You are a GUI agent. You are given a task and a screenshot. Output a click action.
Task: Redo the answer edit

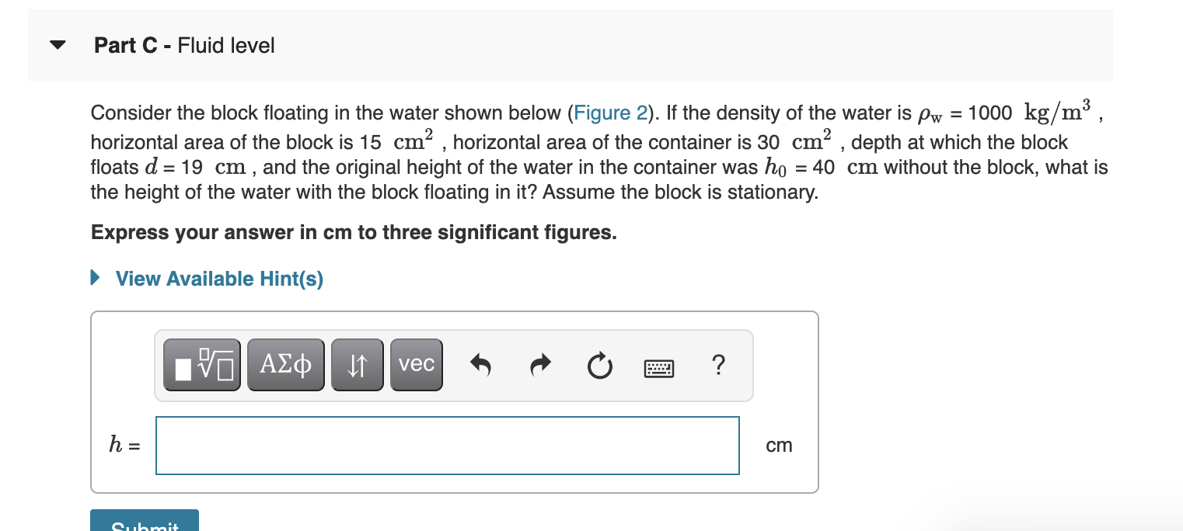pyautogui.click(x=539, y=364)
